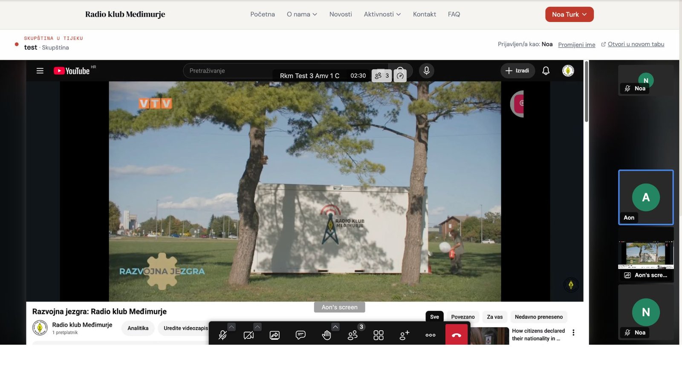The height and width of the screenshot is (383, 682).
Task: Show the participants list from the call toolbar
Action: [x=353, y=335]
